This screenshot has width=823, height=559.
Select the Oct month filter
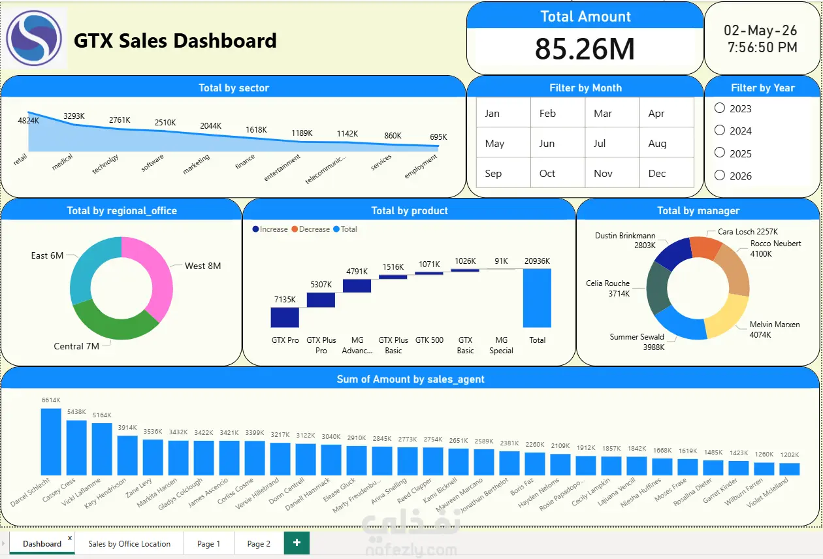click(x=558, y=173)
